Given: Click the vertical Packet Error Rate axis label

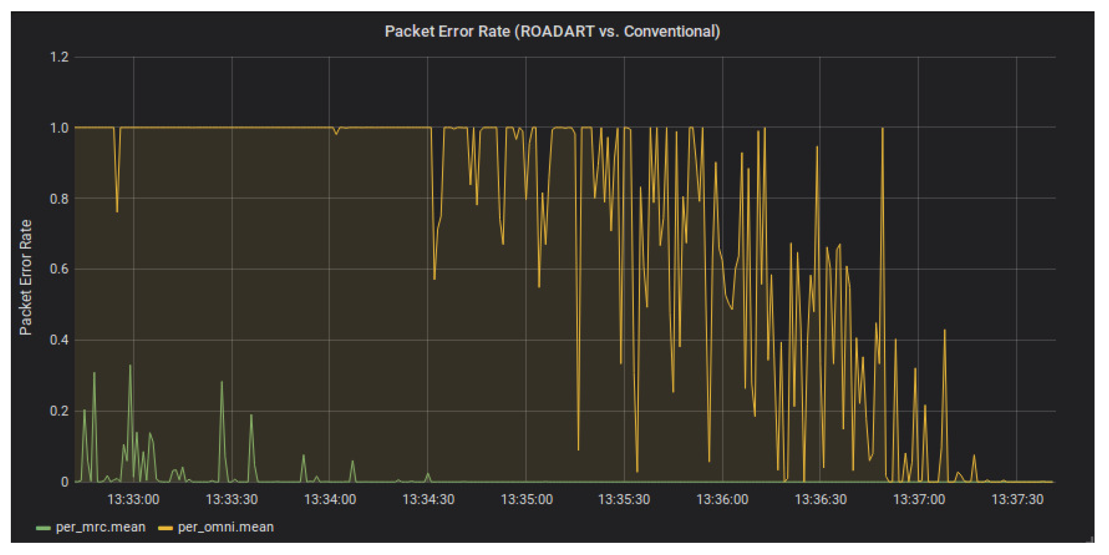Looking at the screenshot, I should click(x=26, y=277).
